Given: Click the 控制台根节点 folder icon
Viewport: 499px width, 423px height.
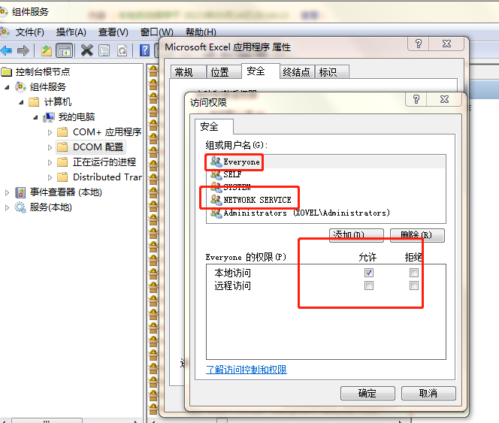Looking at the screenshot, I should [6, 72].
